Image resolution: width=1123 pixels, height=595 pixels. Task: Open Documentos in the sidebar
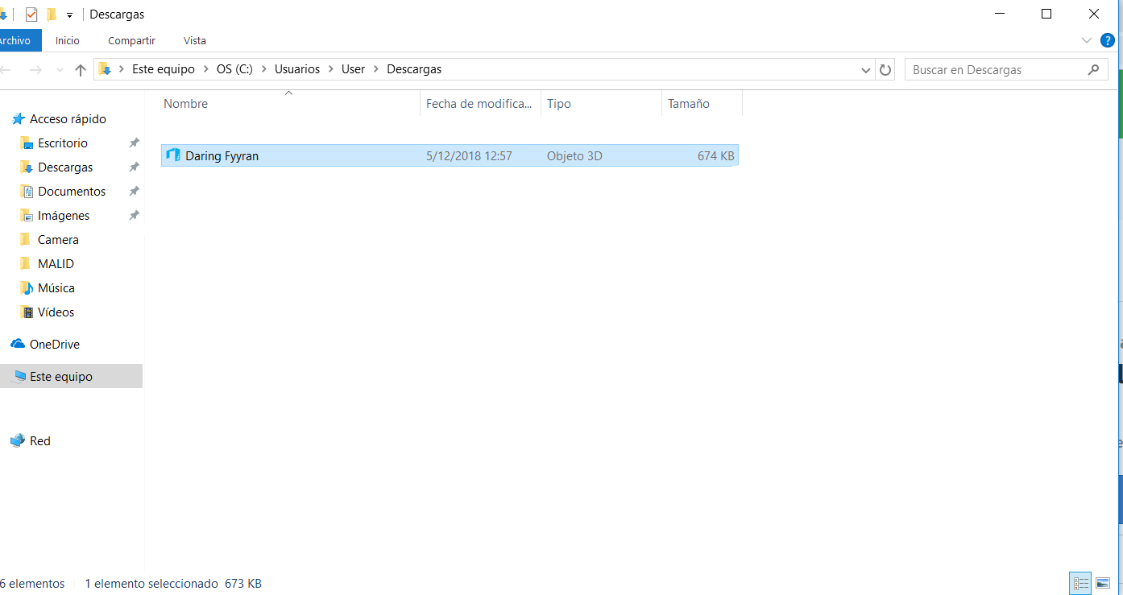pos(72,192)
